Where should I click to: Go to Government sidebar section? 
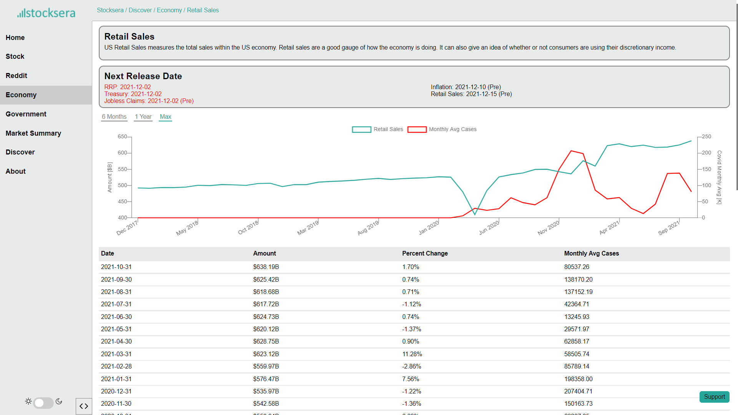tap(26, 114)
